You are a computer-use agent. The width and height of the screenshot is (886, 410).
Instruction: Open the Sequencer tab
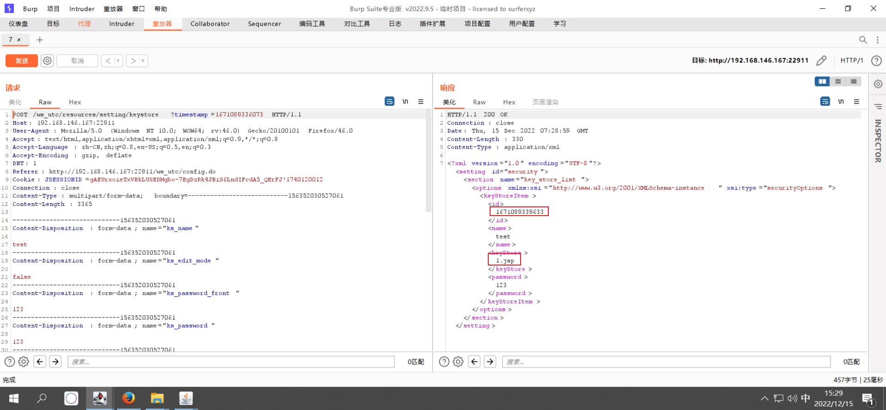(264, 24)
